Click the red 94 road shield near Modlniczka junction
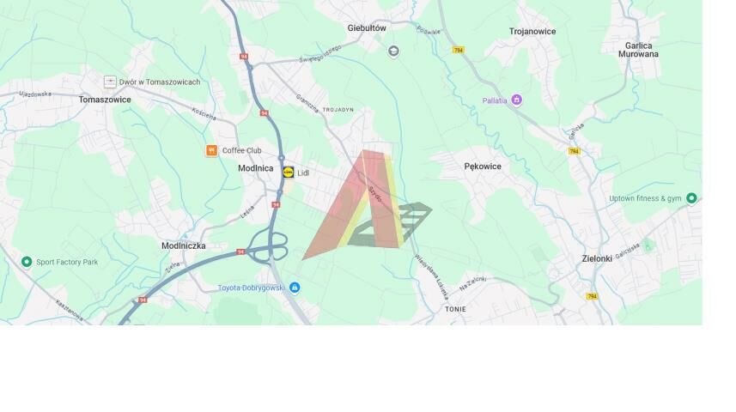The image size is (736, 412). click(240, 251)
